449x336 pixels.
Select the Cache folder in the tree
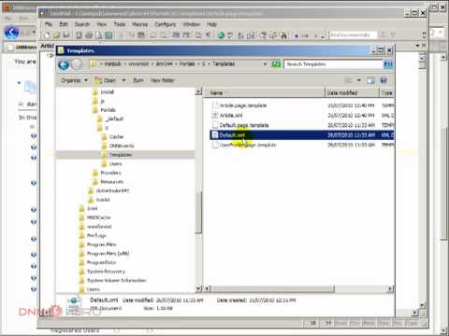click(x=112, y=137)
